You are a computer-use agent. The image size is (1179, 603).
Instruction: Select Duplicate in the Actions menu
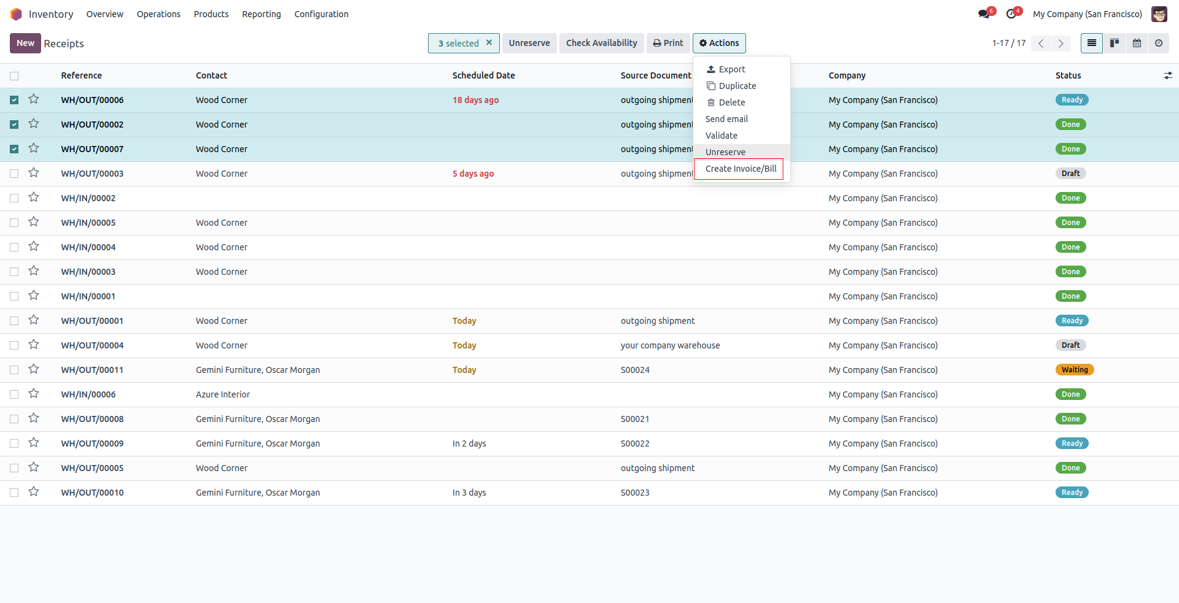coord(737,86)
